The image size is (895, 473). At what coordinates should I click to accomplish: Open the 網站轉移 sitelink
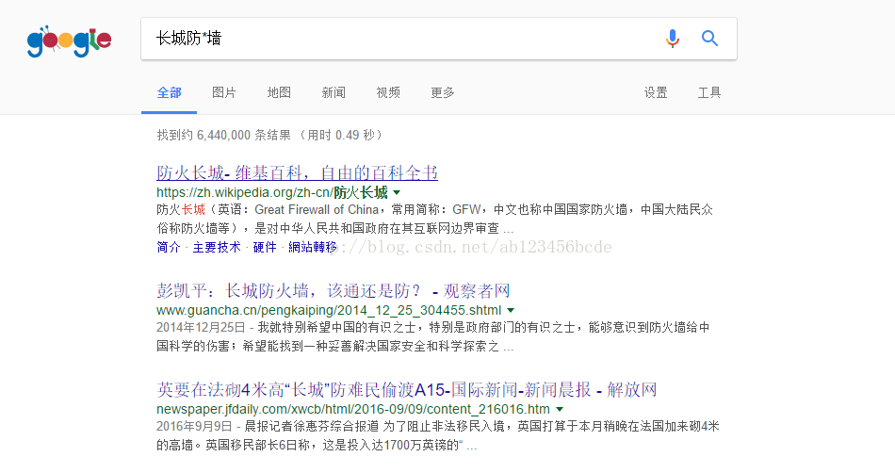coord(313,247)
